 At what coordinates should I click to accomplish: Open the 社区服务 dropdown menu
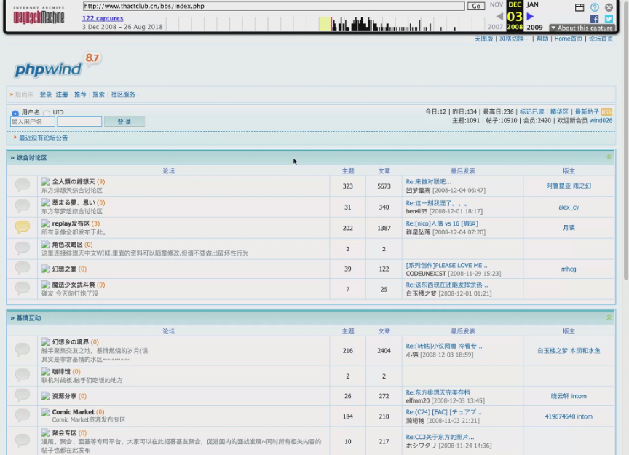pyautogui.click(x=124, y=95)
